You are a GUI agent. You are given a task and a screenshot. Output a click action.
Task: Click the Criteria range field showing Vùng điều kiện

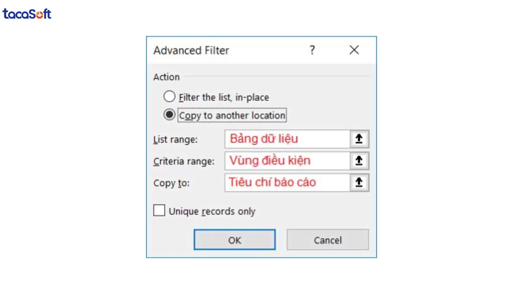coord(286,161)
